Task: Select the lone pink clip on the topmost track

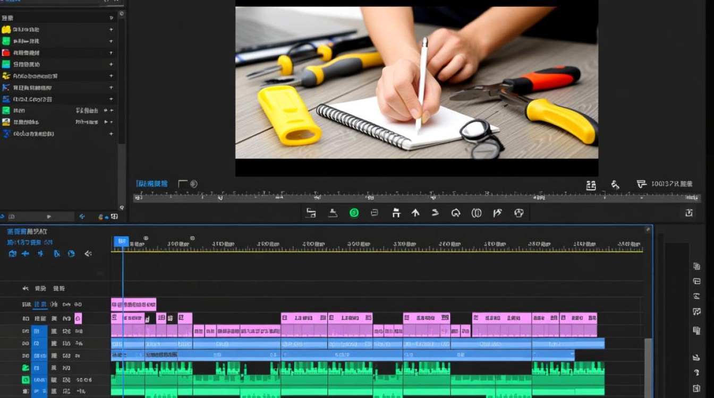Action: pos(133,305)
